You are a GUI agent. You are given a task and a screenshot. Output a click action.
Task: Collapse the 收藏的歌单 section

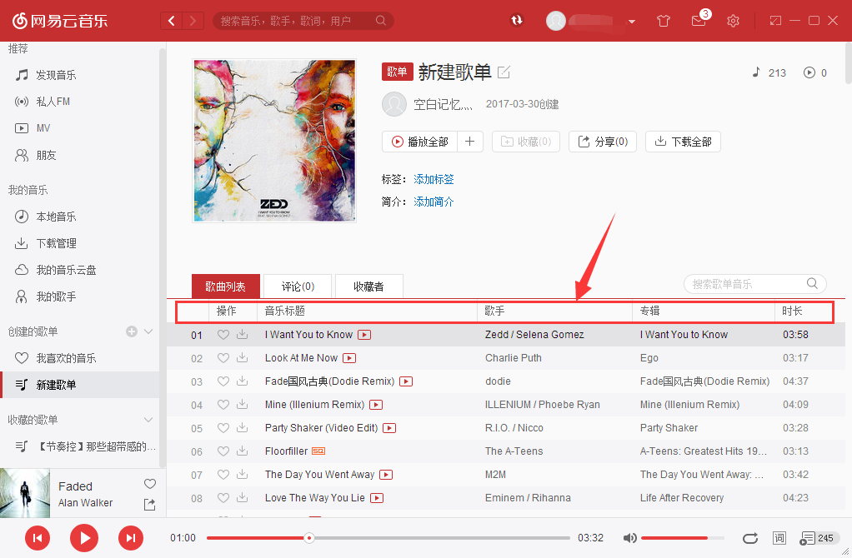click(x=148, y=419)
